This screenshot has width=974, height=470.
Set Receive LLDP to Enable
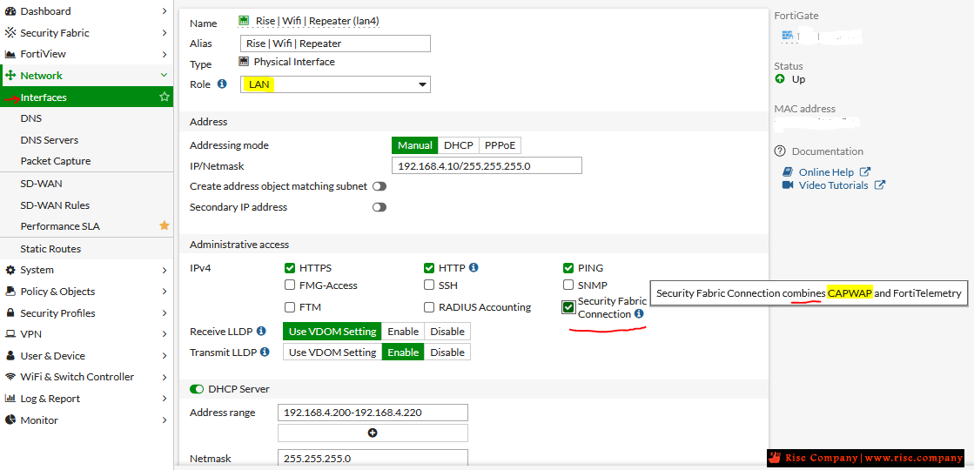click(403, 331)
